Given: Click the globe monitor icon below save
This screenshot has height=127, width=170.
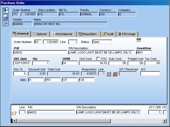Looking at the screenshot, I should 6,23.
